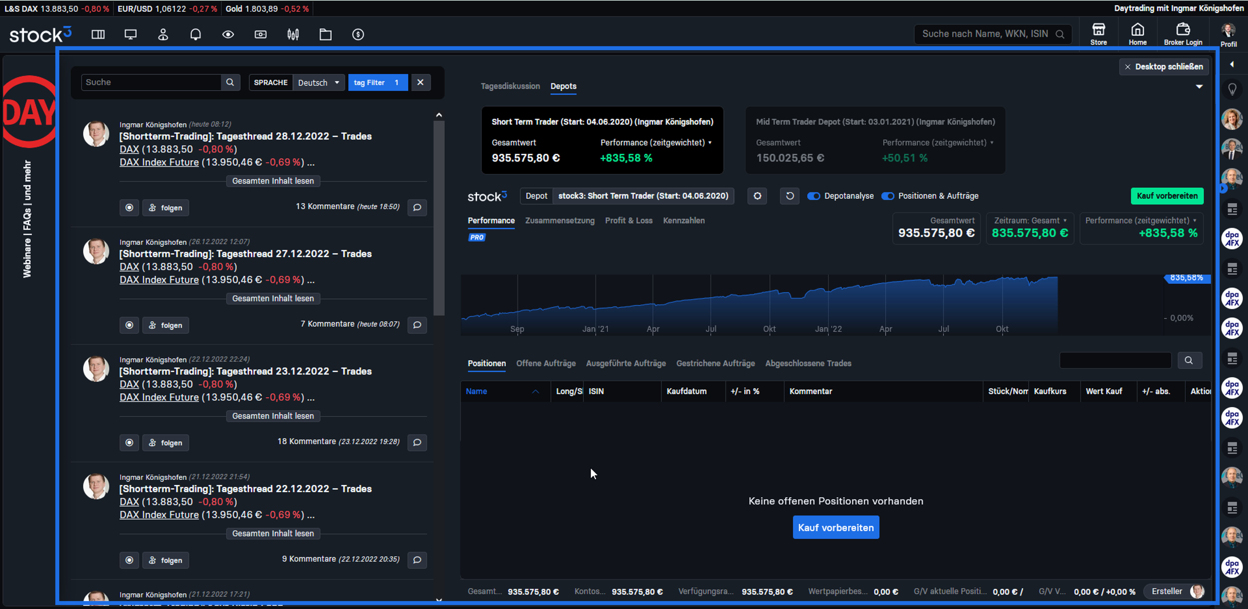The image size is (1248, 609).
Task: Open Offene Aufträge tab
Action: point(545,364)
